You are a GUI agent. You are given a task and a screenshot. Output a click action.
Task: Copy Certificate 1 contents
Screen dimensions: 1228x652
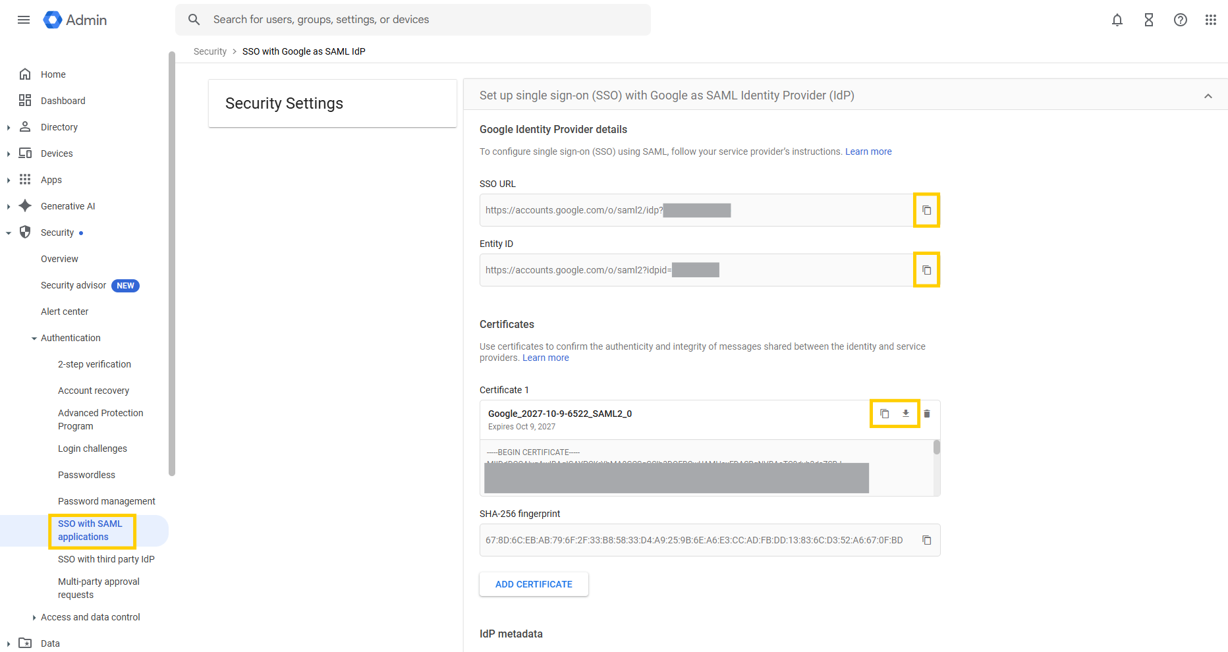pyautogui.click(x=885, y=414)
